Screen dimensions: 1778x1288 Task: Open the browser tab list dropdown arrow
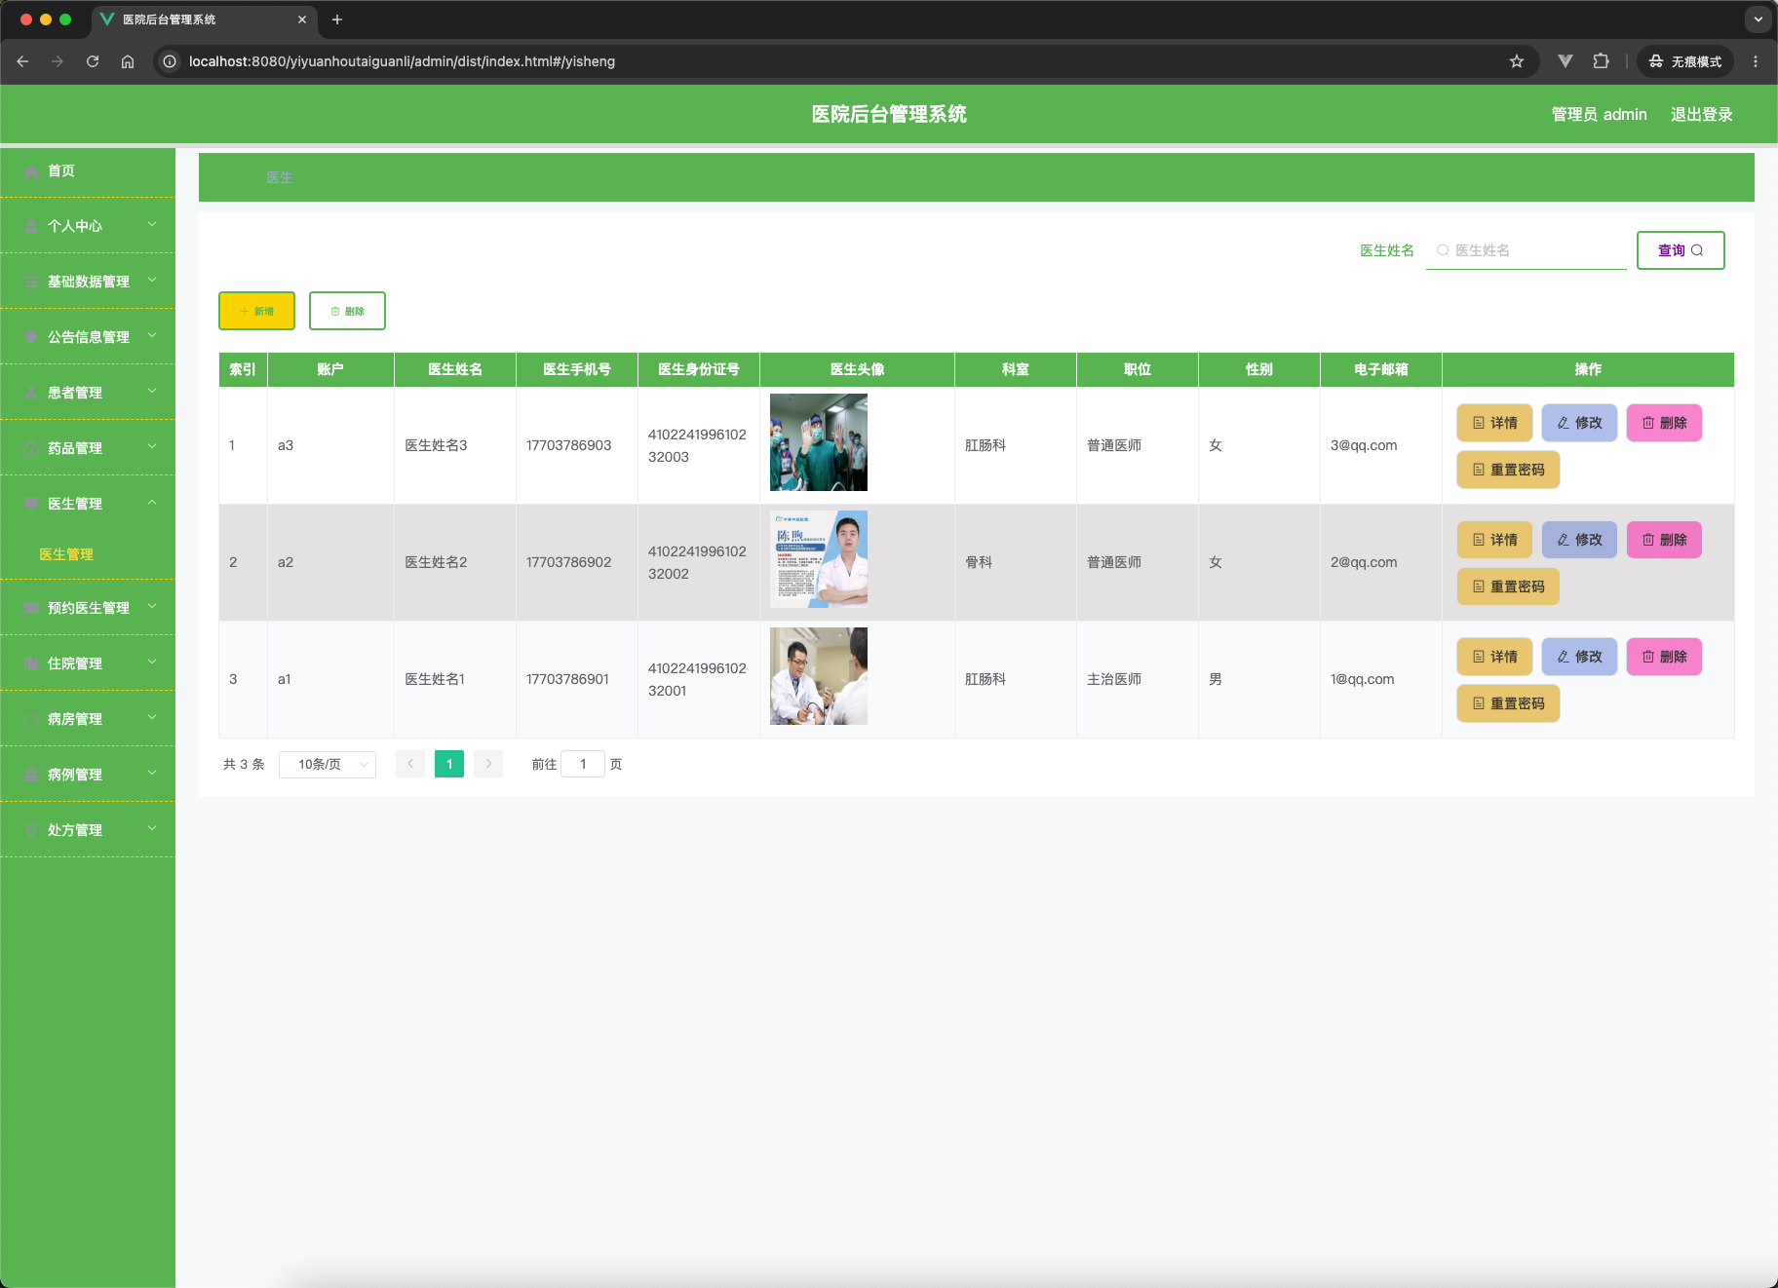(1759, 19)
